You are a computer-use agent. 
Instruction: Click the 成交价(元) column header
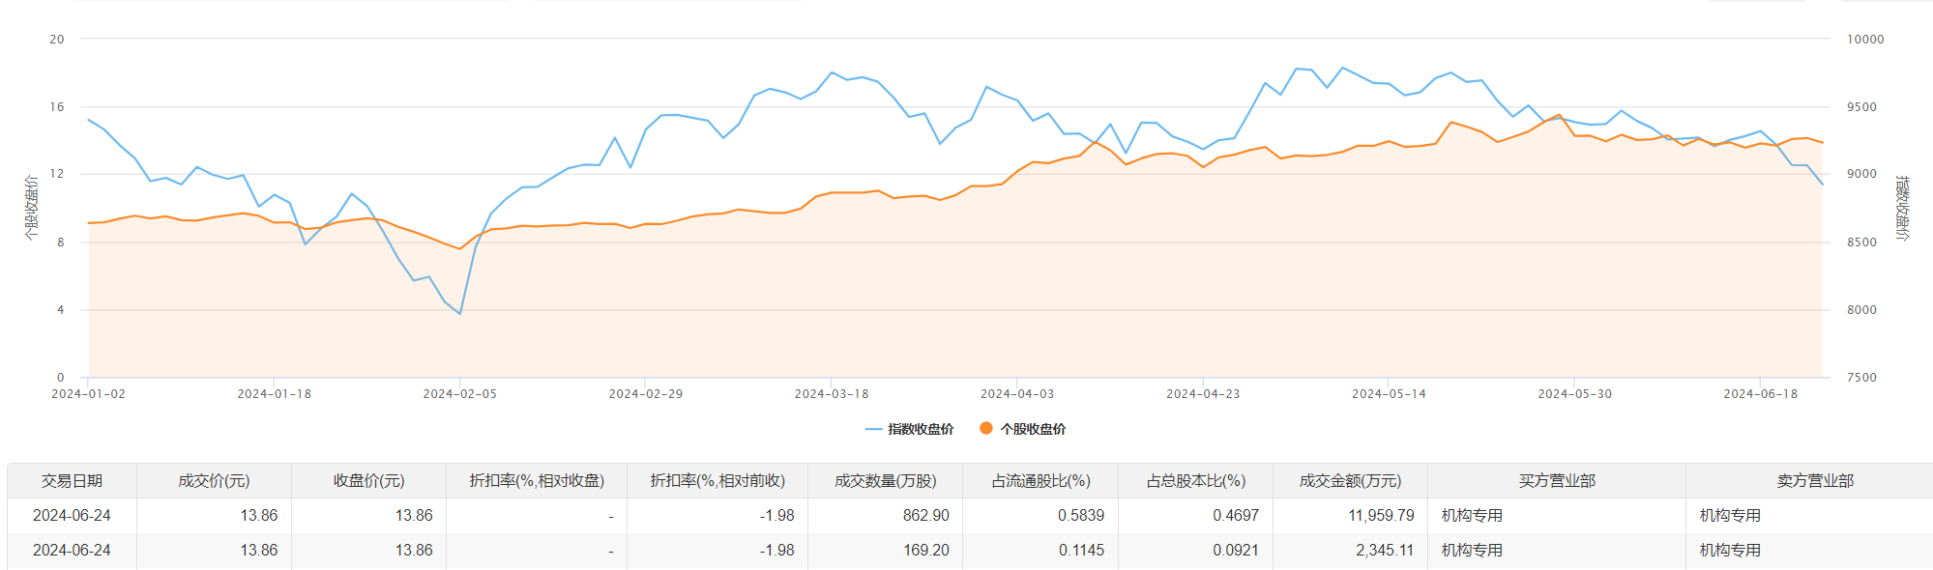click(214, 481)
